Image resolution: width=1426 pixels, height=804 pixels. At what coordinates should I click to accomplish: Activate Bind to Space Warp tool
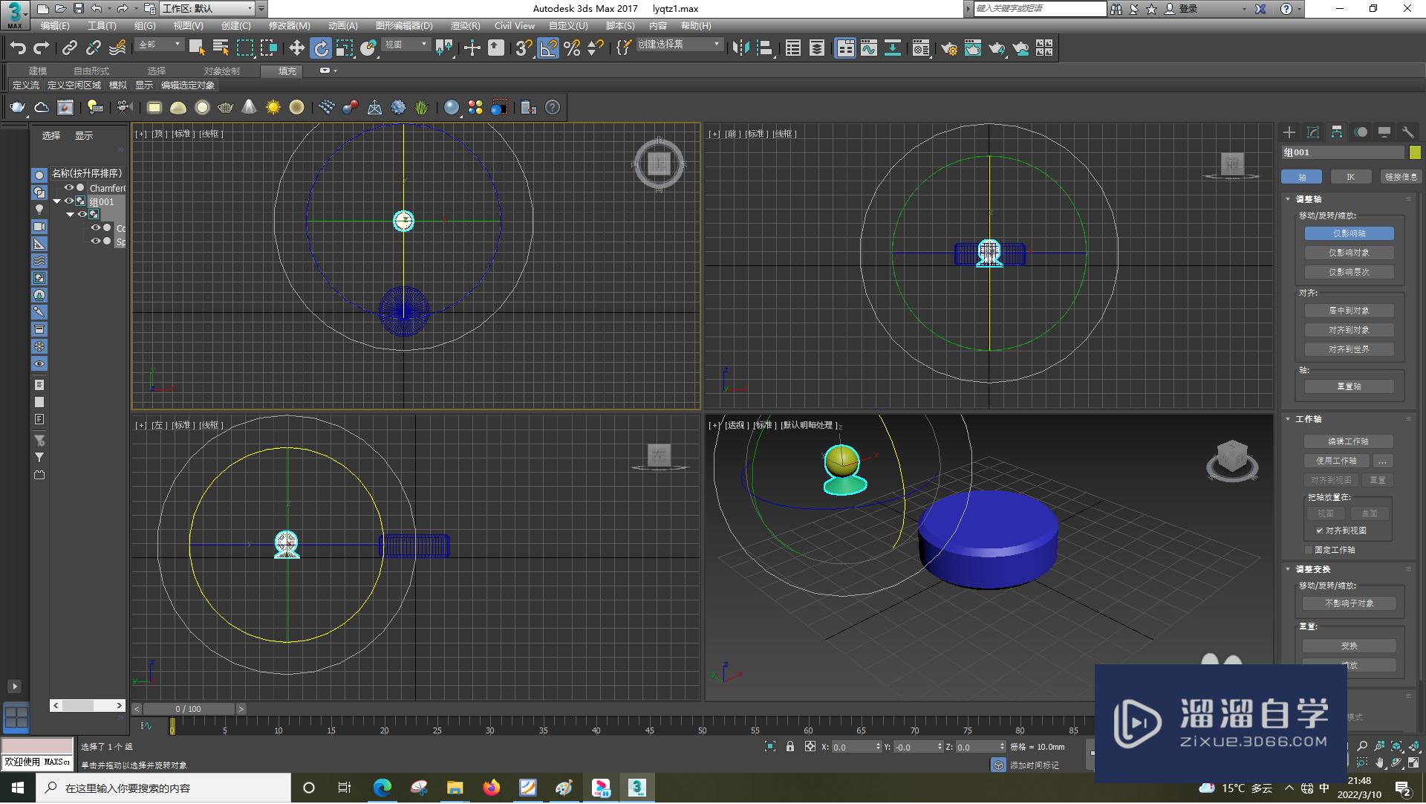pyautogui.click(x=117, y=48)
